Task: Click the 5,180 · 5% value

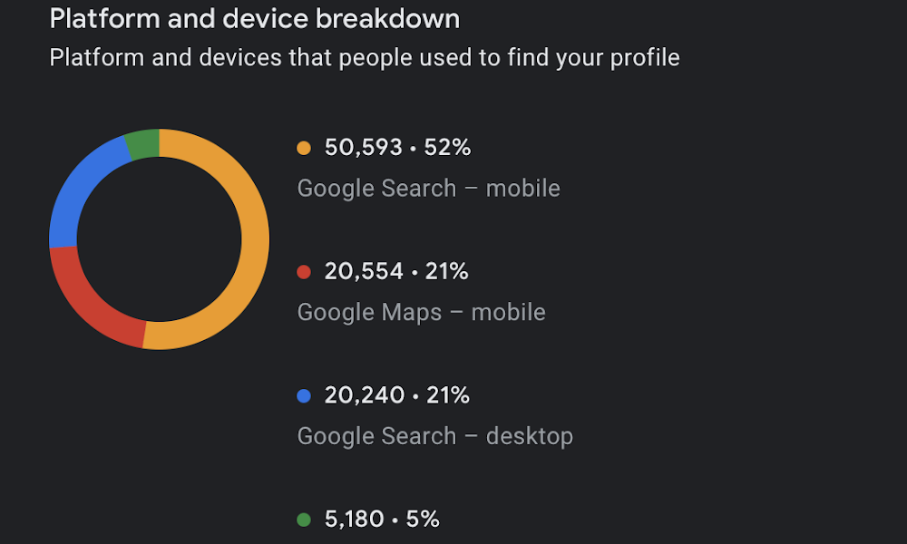Action: pyautogui.click(x=382, y=520)
